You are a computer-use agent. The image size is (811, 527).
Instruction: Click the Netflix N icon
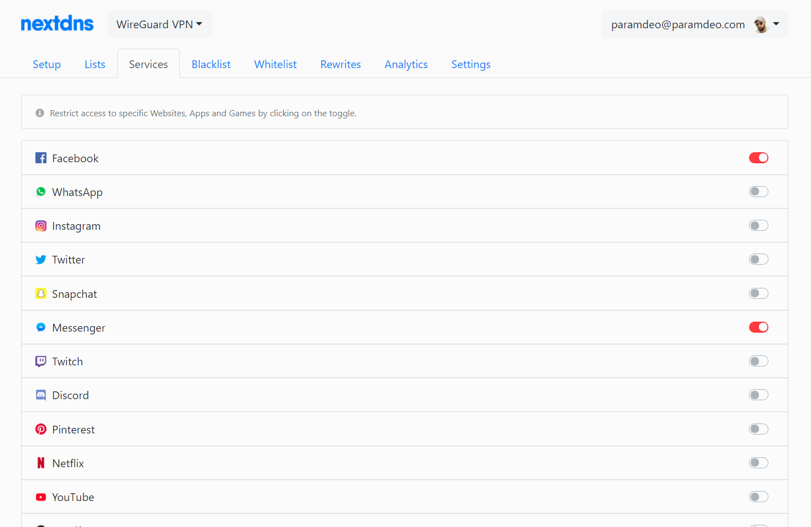pos(41,463)
